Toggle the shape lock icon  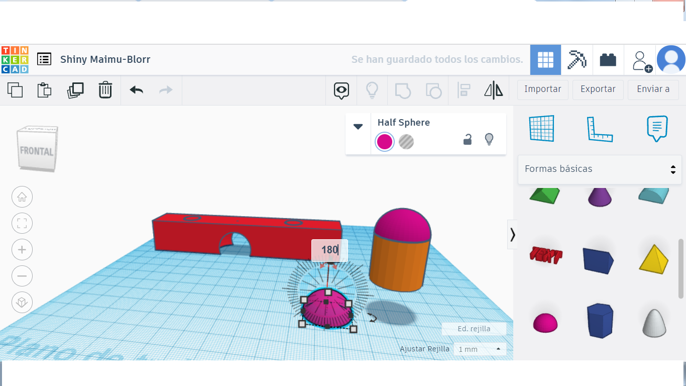point(468,139)
